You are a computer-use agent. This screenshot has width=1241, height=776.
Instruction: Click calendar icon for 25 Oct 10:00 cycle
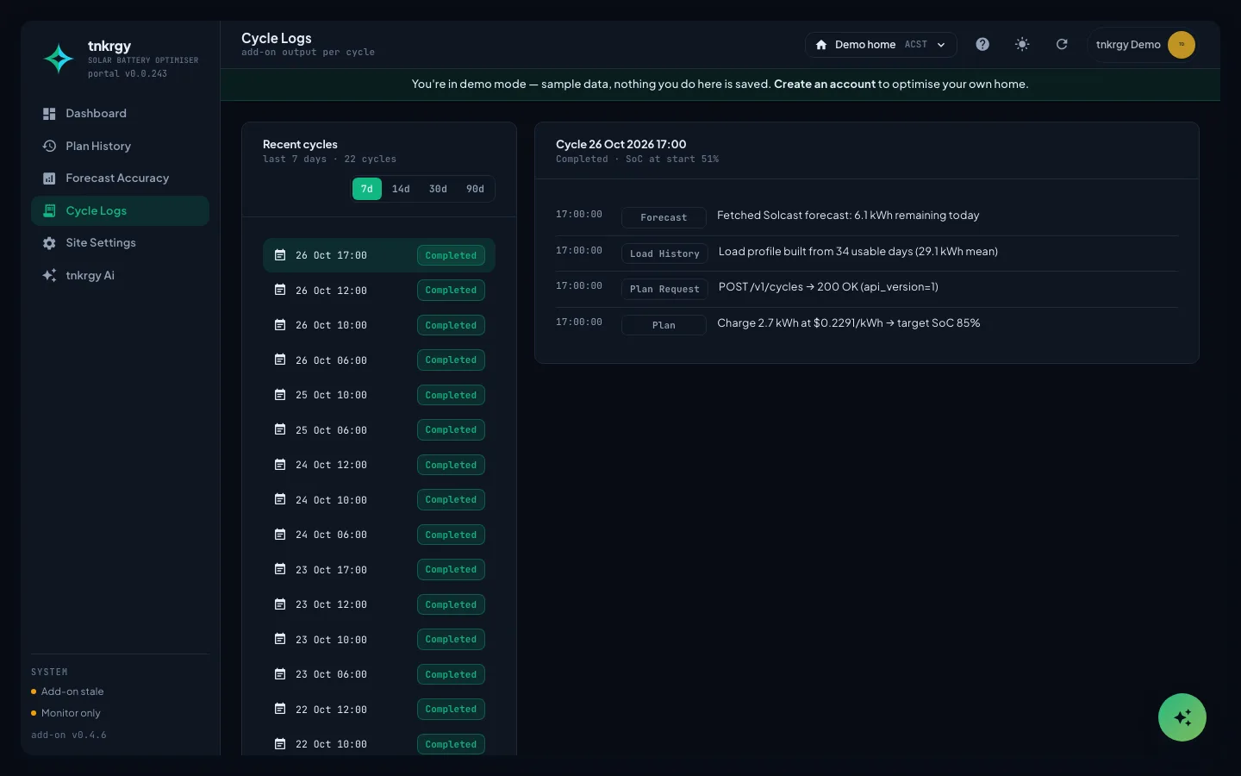coord(280,395)
